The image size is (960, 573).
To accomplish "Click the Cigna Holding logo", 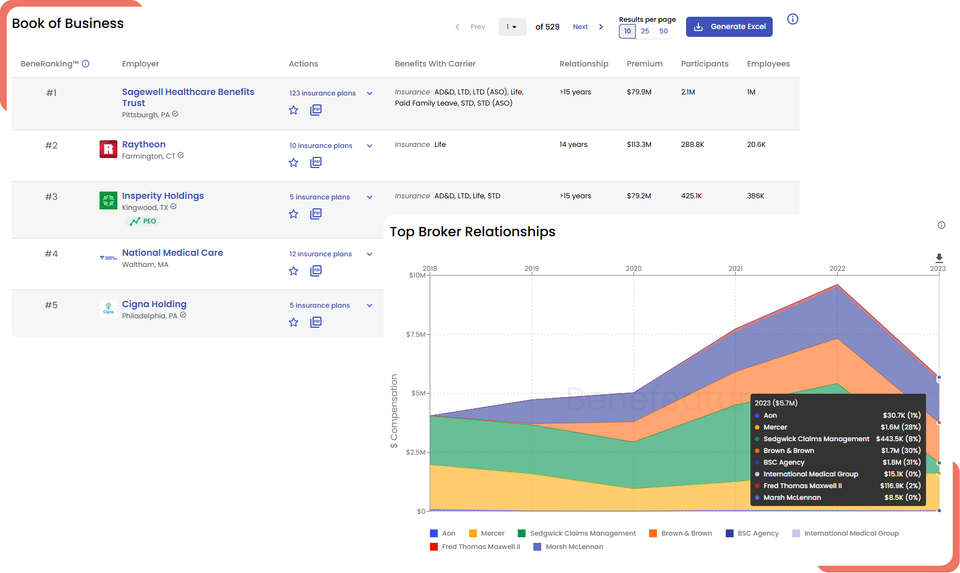I will tap(108, 308).
